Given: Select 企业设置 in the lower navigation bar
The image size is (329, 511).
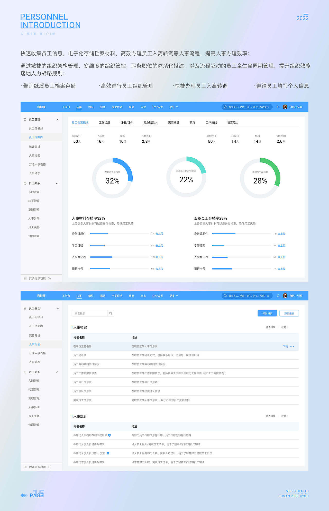Looking at the screenshot, I should (158, 296).
